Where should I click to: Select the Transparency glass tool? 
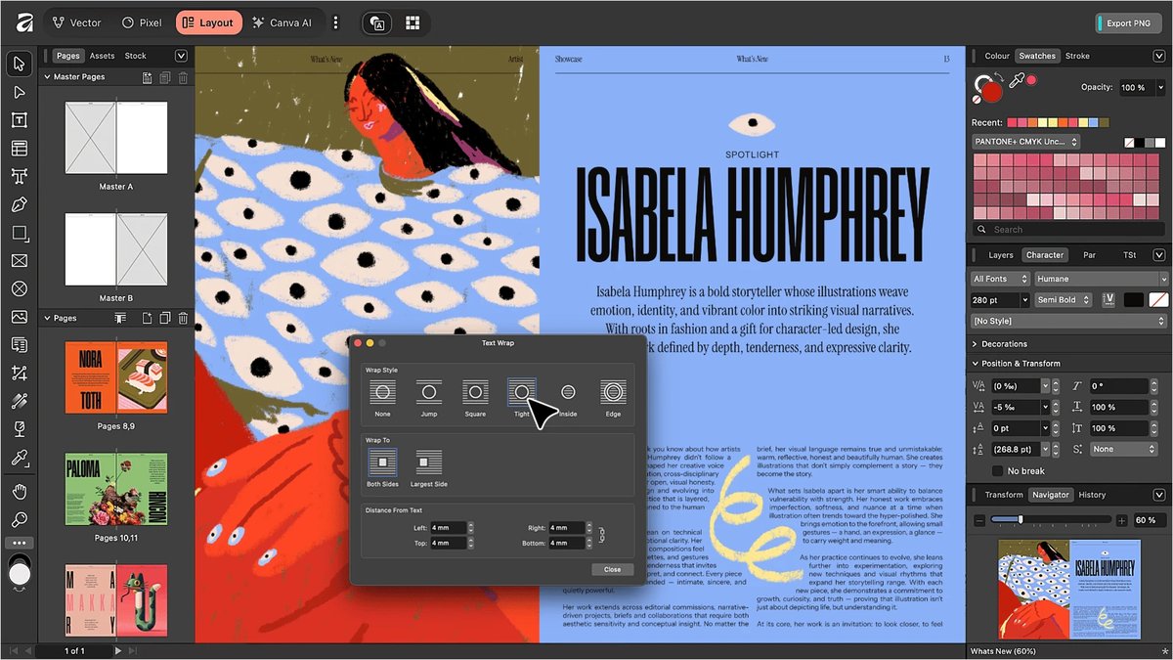19,430
